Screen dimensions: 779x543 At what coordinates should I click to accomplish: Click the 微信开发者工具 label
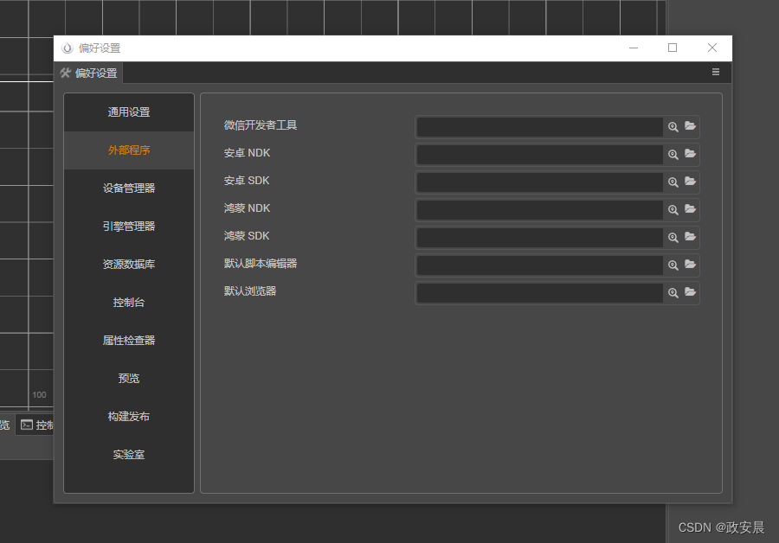(261, 125)
